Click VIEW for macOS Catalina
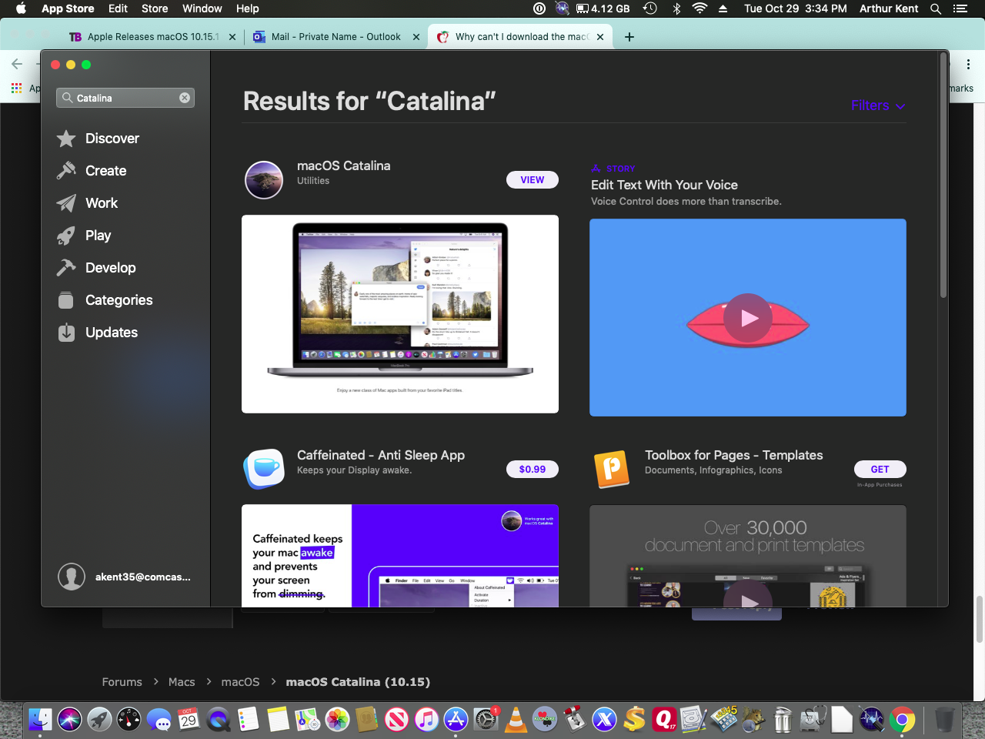The height and width of the screenshot is (739, 985). point(533,179)
